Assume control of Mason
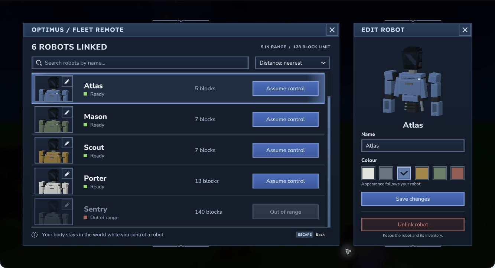This screenshot has height=268, width=495. tap(286, 119)
